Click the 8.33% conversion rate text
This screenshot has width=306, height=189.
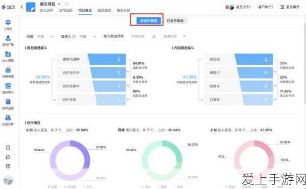pyautogui.click(x=138, y=78)
